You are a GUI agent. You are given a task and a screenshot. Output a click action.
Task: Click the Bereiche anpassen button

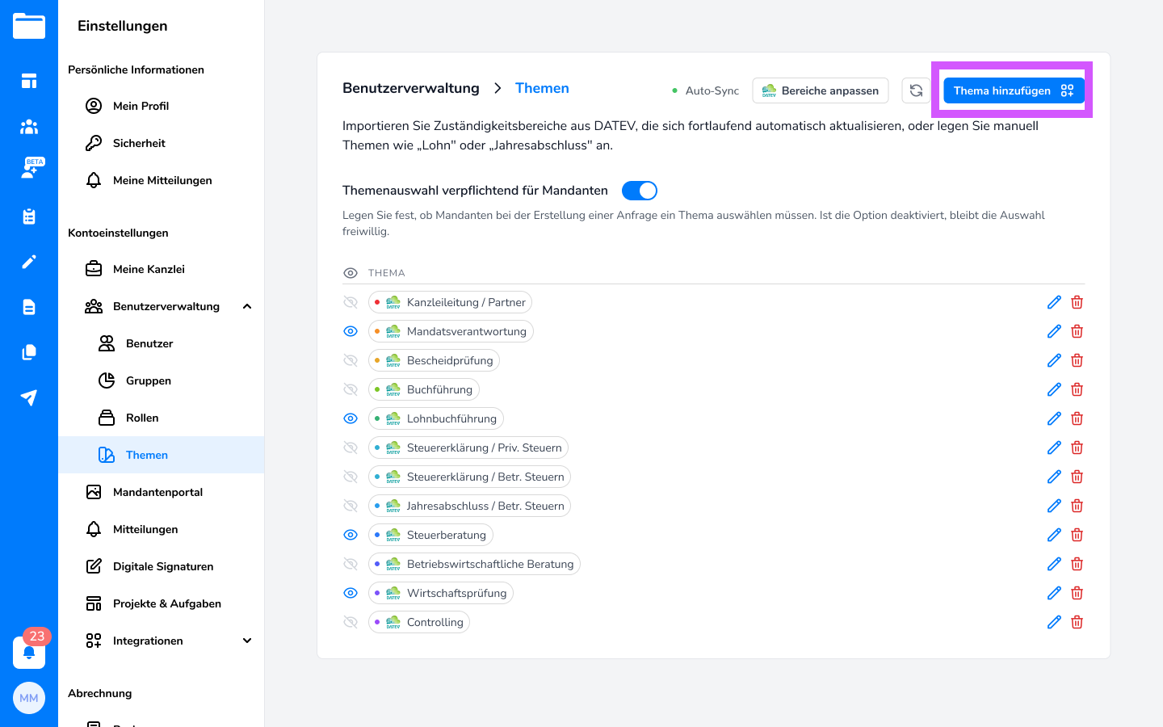(820, 90)
